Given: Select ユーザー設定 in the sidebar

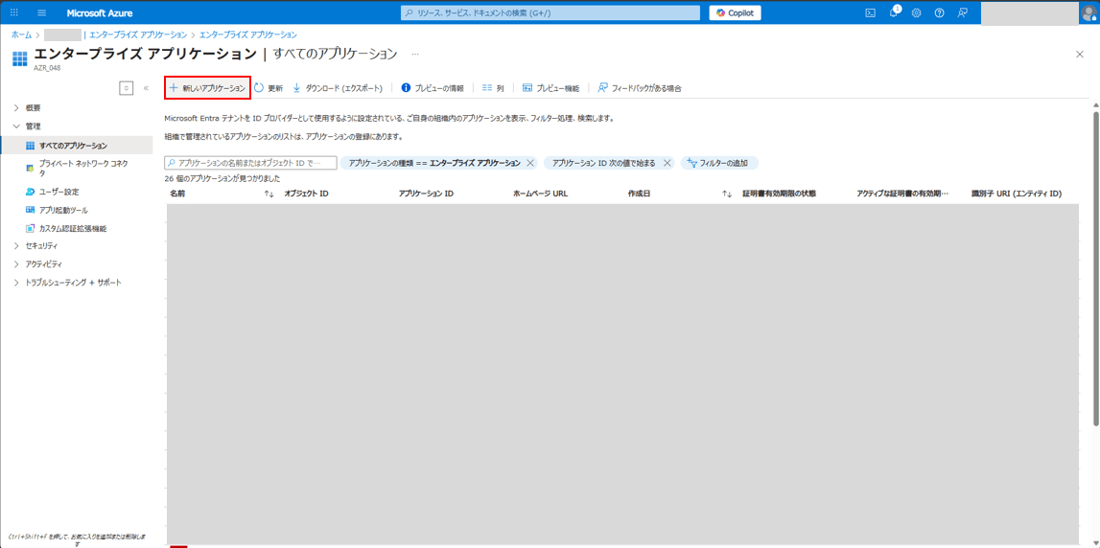Looking at the screenshot, I should [59, 192].
